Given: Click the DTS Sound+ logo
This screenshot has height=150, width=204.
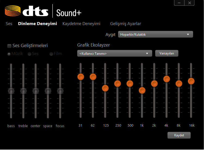Looking at the screenshot, I should (43, 11).
